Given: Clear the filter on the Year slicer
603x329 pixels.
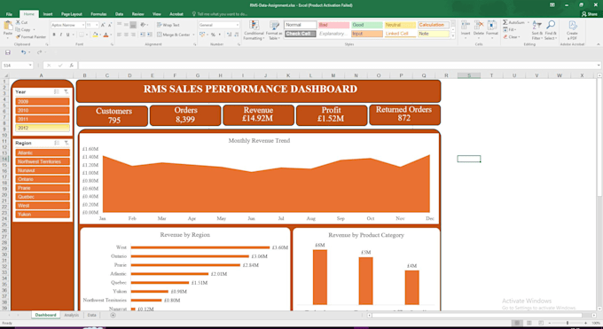Looking at the screenshot, I should [x=67, y=91].
